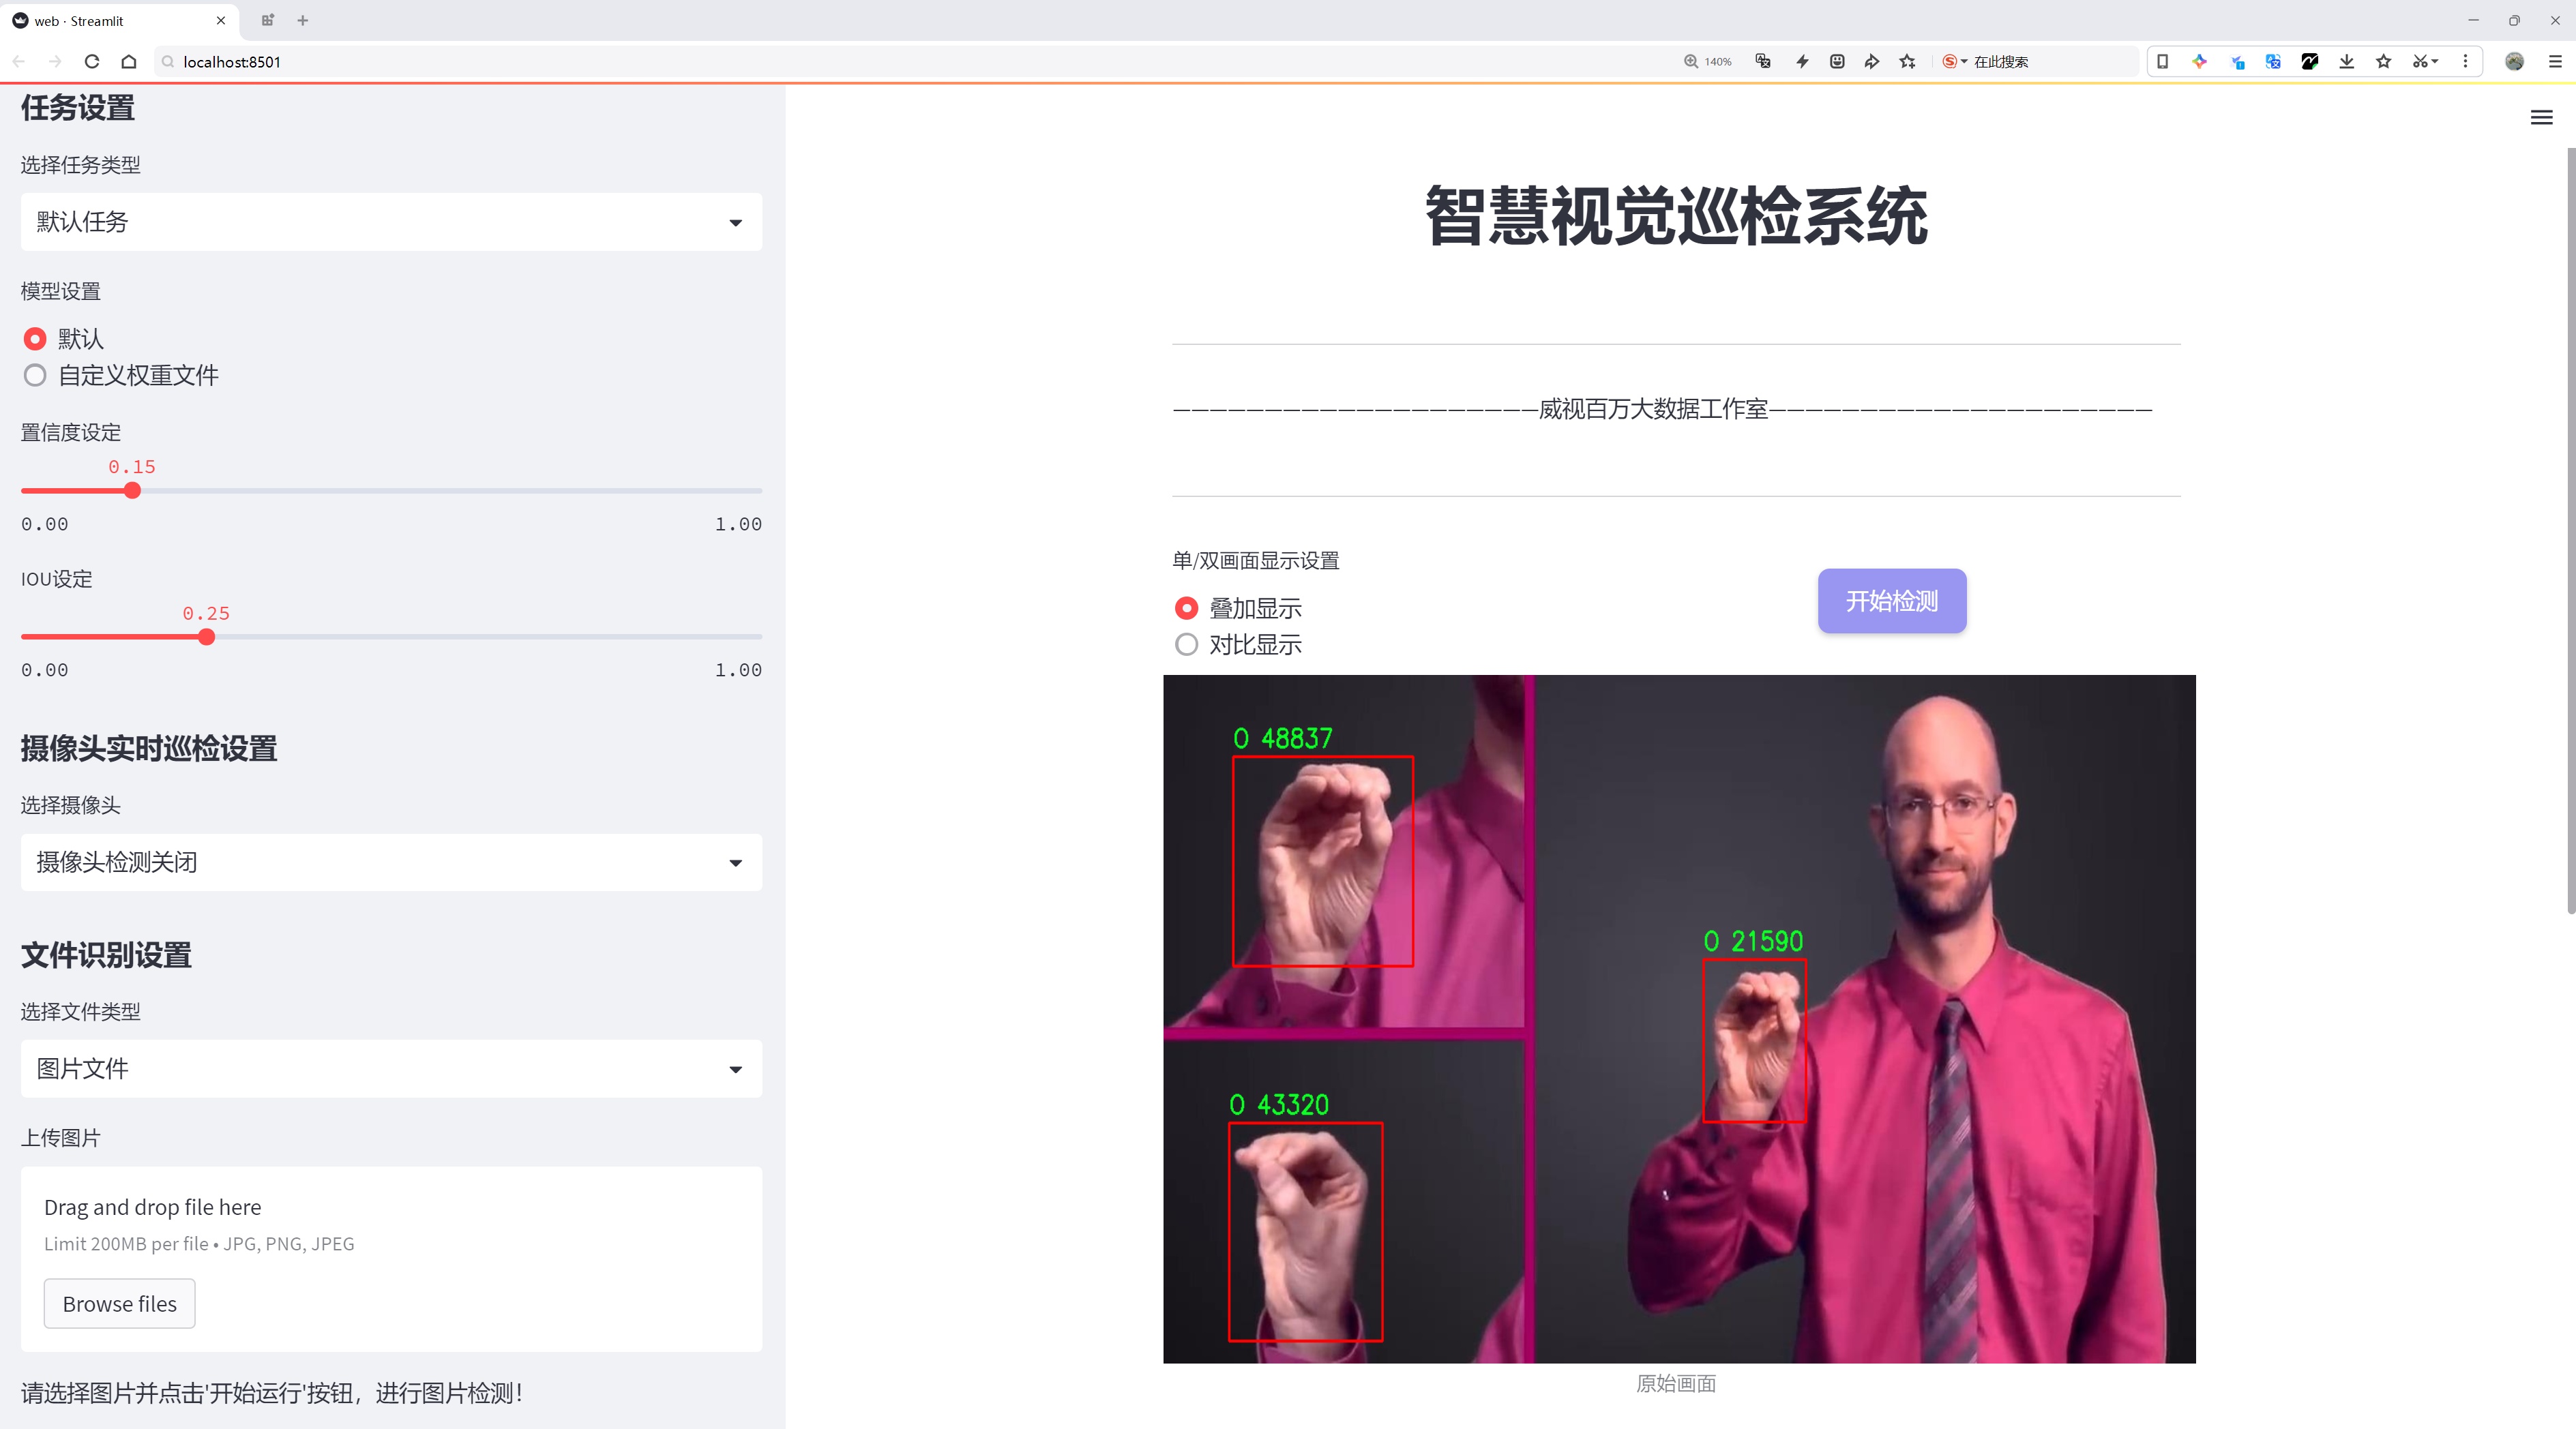Screen dimensions: 2576x1429
Task: Open the 图片文件 file type dropdown
Action: pos(391,1069)
